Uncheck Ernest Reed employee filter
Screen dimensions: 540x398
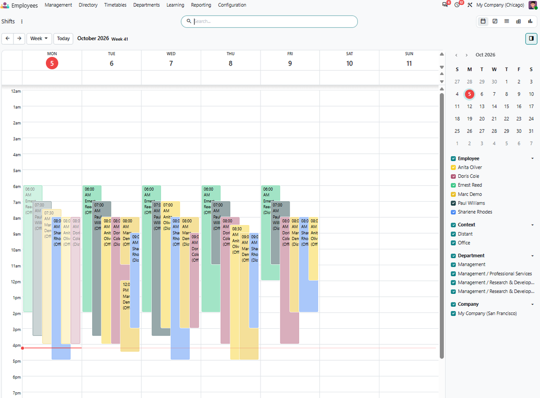click(x=453, y=185)
